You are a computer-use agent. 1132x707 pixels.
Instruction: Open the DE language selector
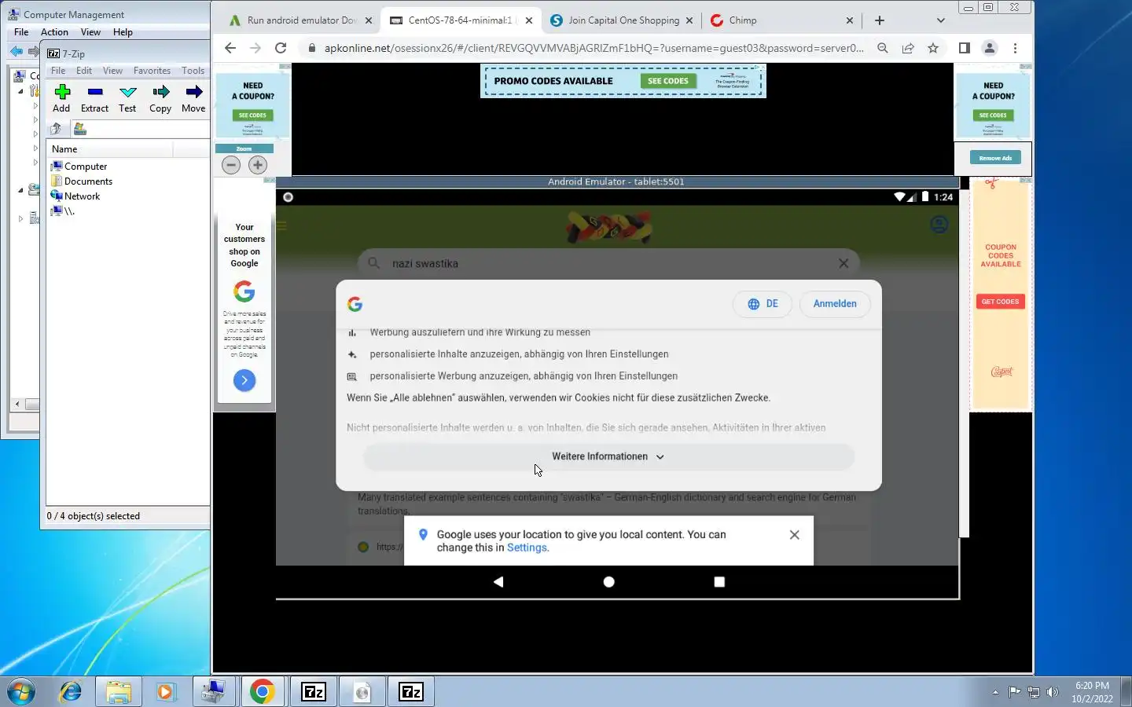(763, 304)
